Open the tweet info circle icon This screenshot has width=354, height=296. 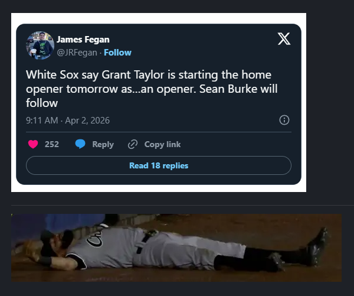[x=284, y=120]
